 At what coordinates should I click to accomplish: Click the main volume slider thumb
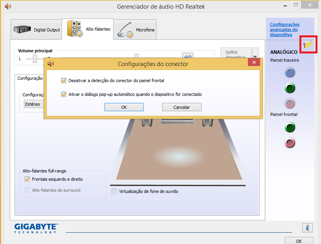[136, 56]
